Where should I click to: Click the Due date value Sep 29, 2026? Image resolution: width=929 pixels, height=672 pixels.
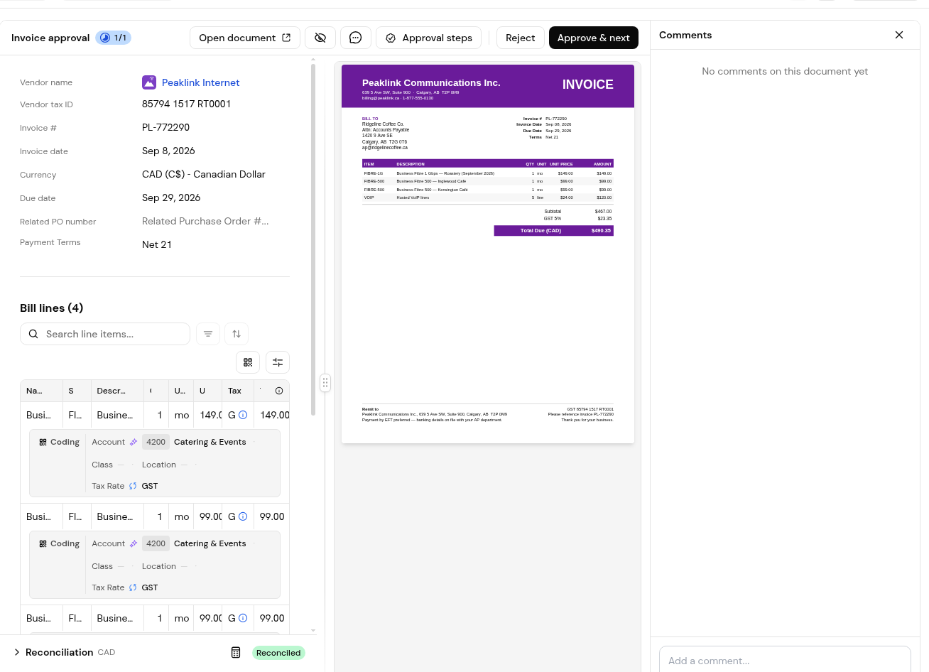pos(171,197)
